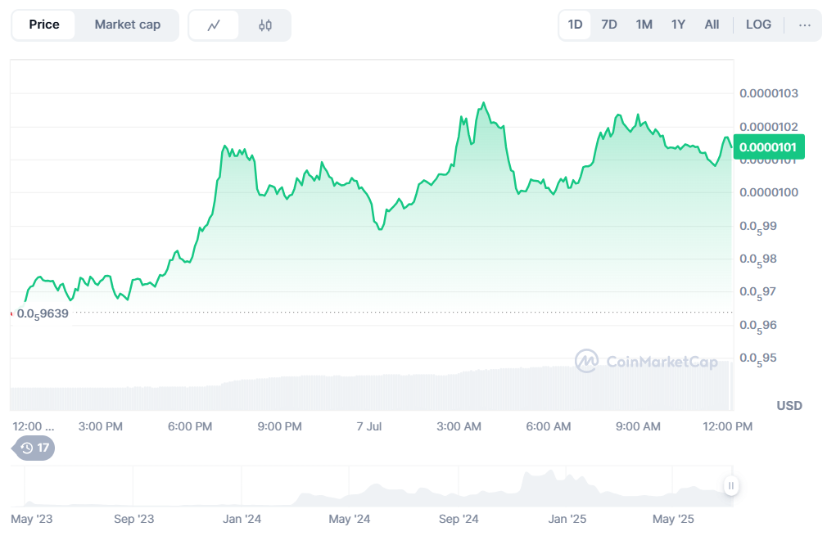Screen dimensions: 827x536
Task: Change chart range to 1M
Action: click(x=644, y=25)
